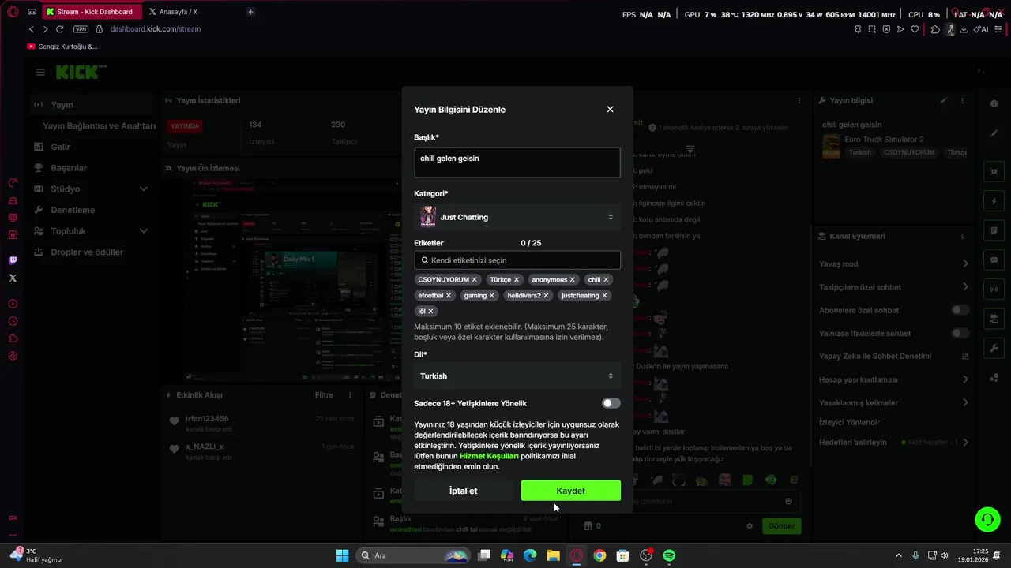This screenshot has width=1011, height=568.
Task: Open Google Chrome from the taskbar
Action: pyautogui.click(x=599, y=555)
